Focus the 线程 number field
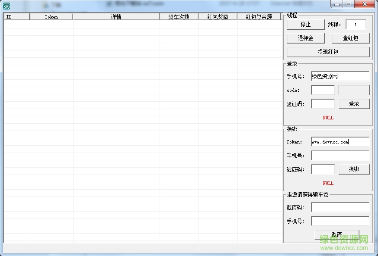Image resolution: width=378 pixels, height=256 pixels. [356, 25]
